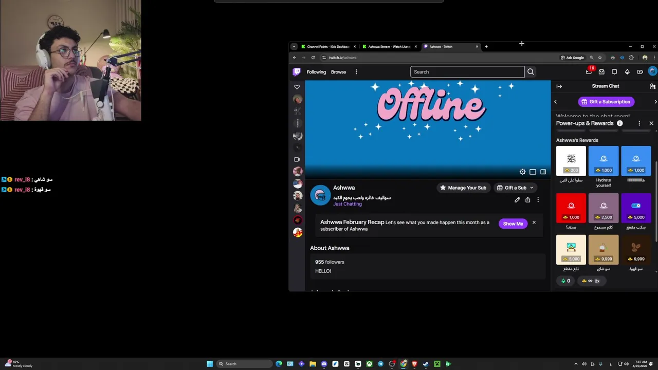Click the Twitch search input field

point(467,72)
